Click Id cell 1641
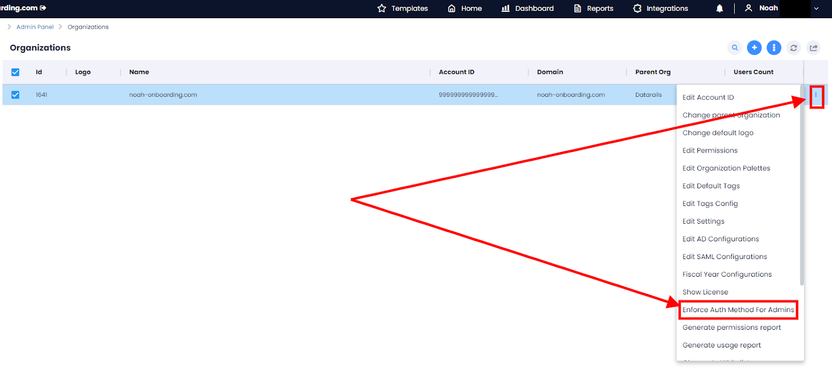The image size is (832, 374). point(41,95)
